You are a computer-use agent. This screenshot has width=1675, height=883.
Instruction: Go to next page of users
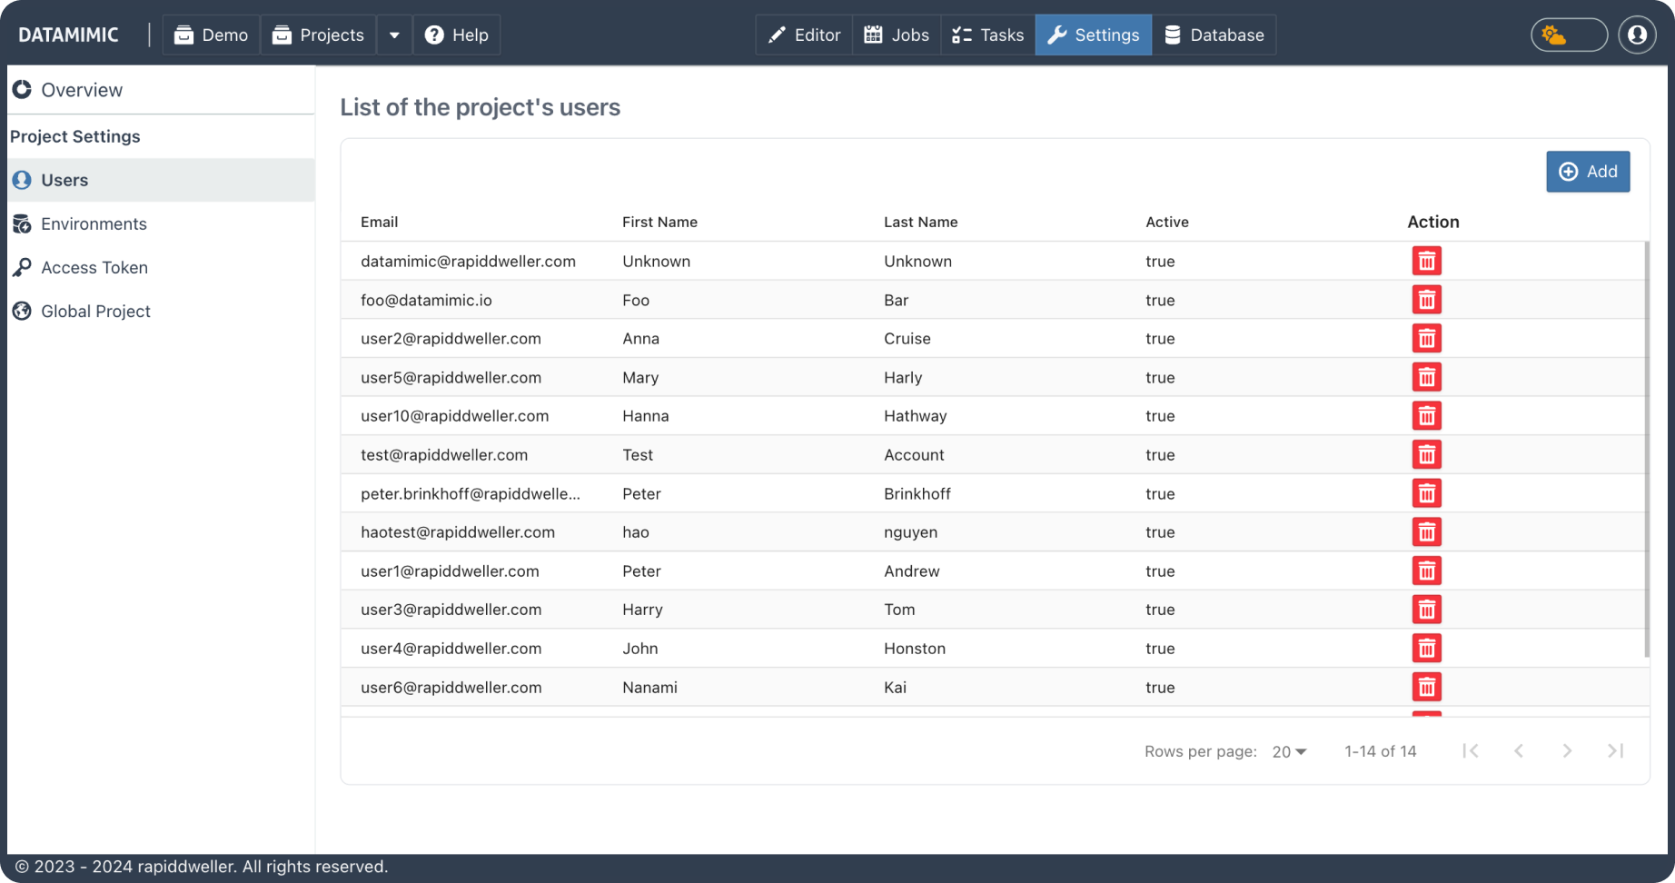(1567, 751)
